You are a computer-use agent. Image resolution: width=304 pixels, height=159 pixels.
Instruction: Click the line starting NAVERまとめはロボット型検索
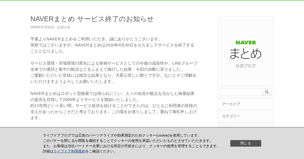(x=112, y=94)
